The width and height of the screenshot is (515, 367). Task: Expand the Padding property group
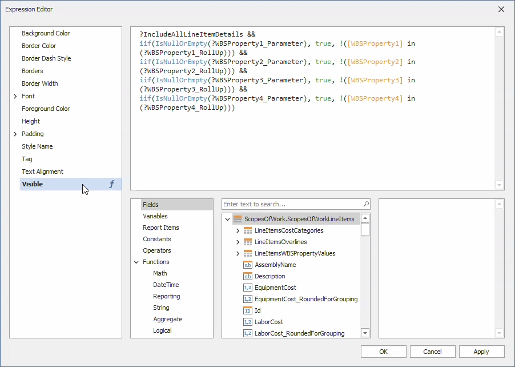pyautogui.click(x=15, y=134)
